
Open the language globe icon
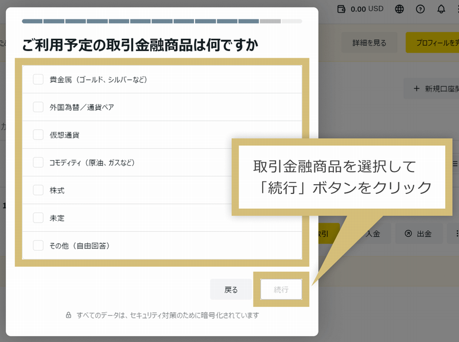pos(399,9)
